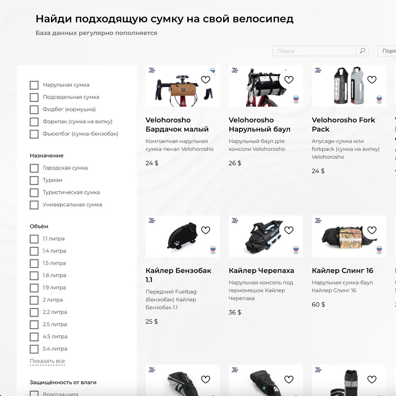Click the Поиск search field
Screen dimensions: 396x396
(314, 51)
